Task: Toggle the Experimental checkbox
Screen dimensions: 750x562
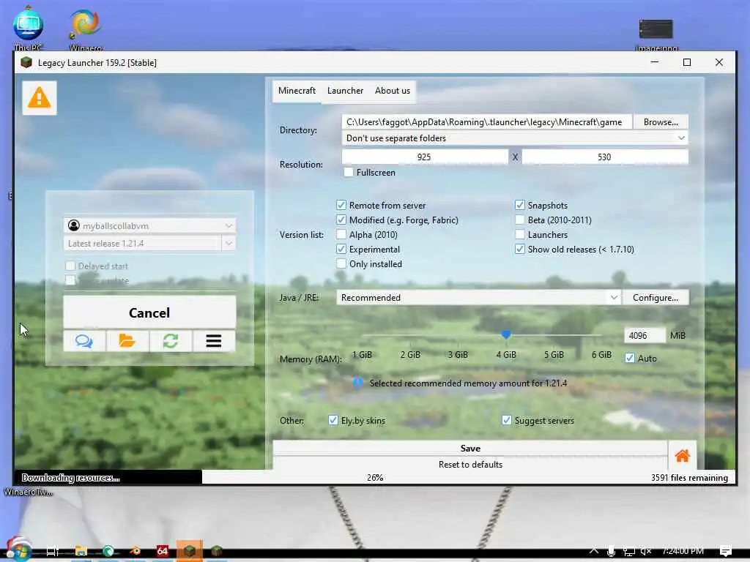Action: (341, 249)
